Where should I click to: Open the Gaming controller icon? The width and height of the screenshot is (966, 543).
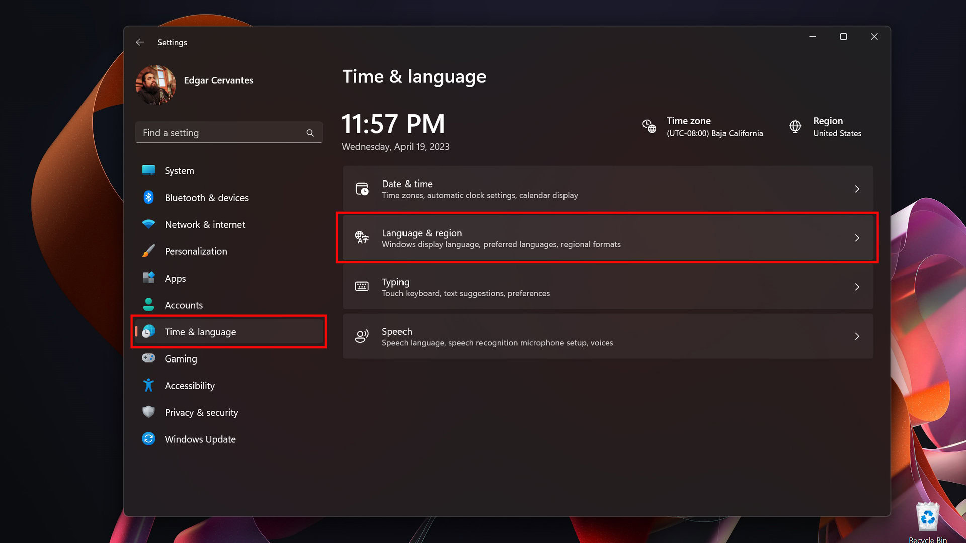(148, 358)
